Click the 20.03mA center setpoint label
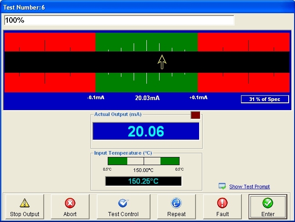The height and width of the screenshot is (222, 295). (x=147, y=98)
